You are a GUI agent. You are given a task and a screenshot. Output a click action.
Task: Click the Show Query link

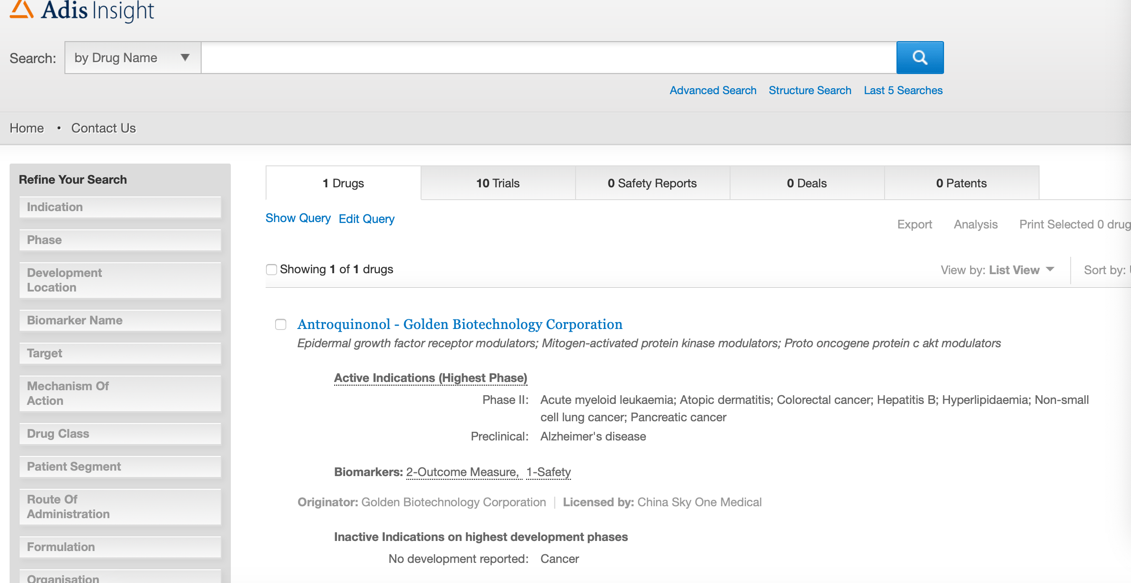[x=298, y=218]
